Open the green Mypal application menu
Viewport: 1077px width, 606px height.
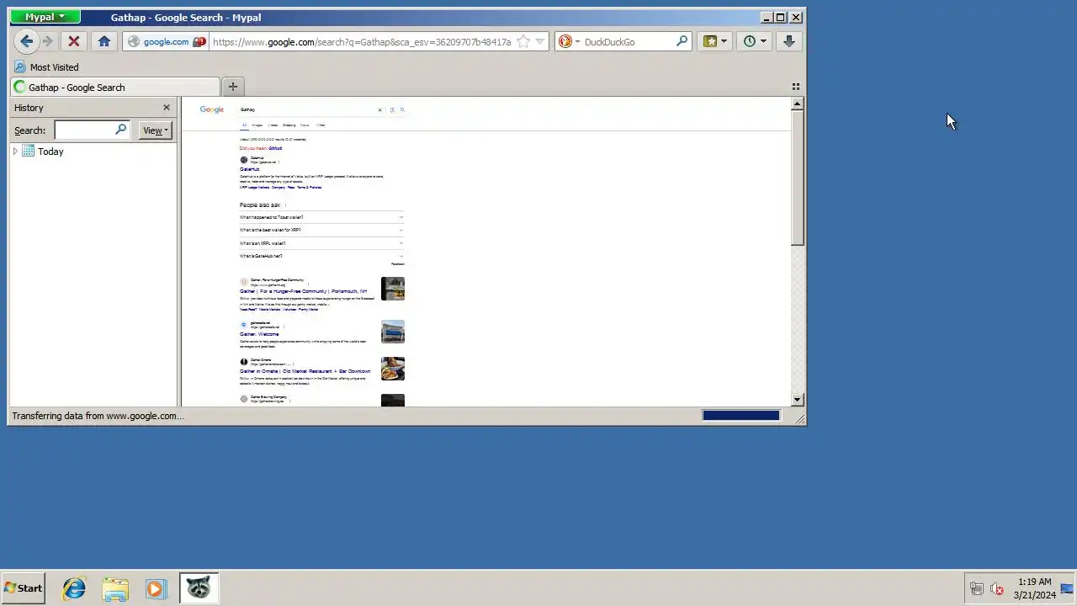(x=45, y=17)
